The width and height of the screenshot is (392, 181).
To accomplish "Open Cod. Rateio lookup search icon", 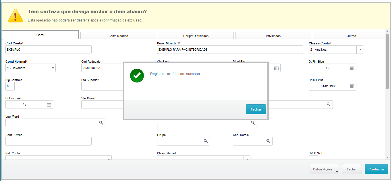I will [x=268, y=141].
